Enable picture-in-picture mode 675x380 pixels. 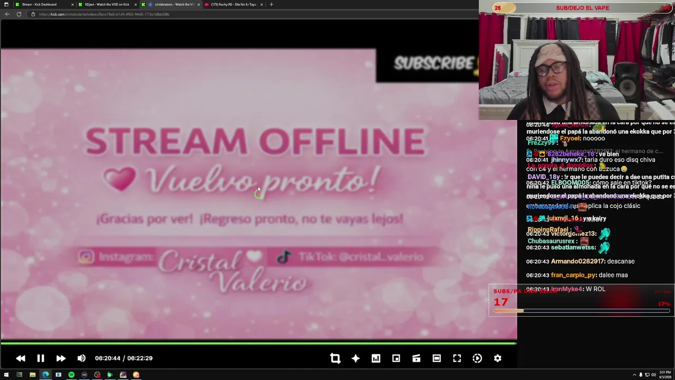[x=396, y=358]
